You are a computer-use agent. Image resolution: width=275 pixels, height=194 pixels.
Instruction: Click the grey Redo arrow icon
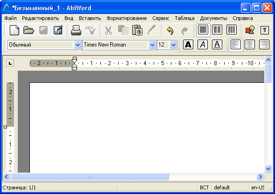click(185, 31)
